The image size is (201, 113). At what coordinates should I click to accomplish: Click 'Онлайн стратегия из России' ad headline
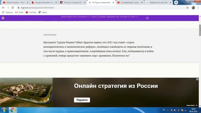tap(116, 86)
